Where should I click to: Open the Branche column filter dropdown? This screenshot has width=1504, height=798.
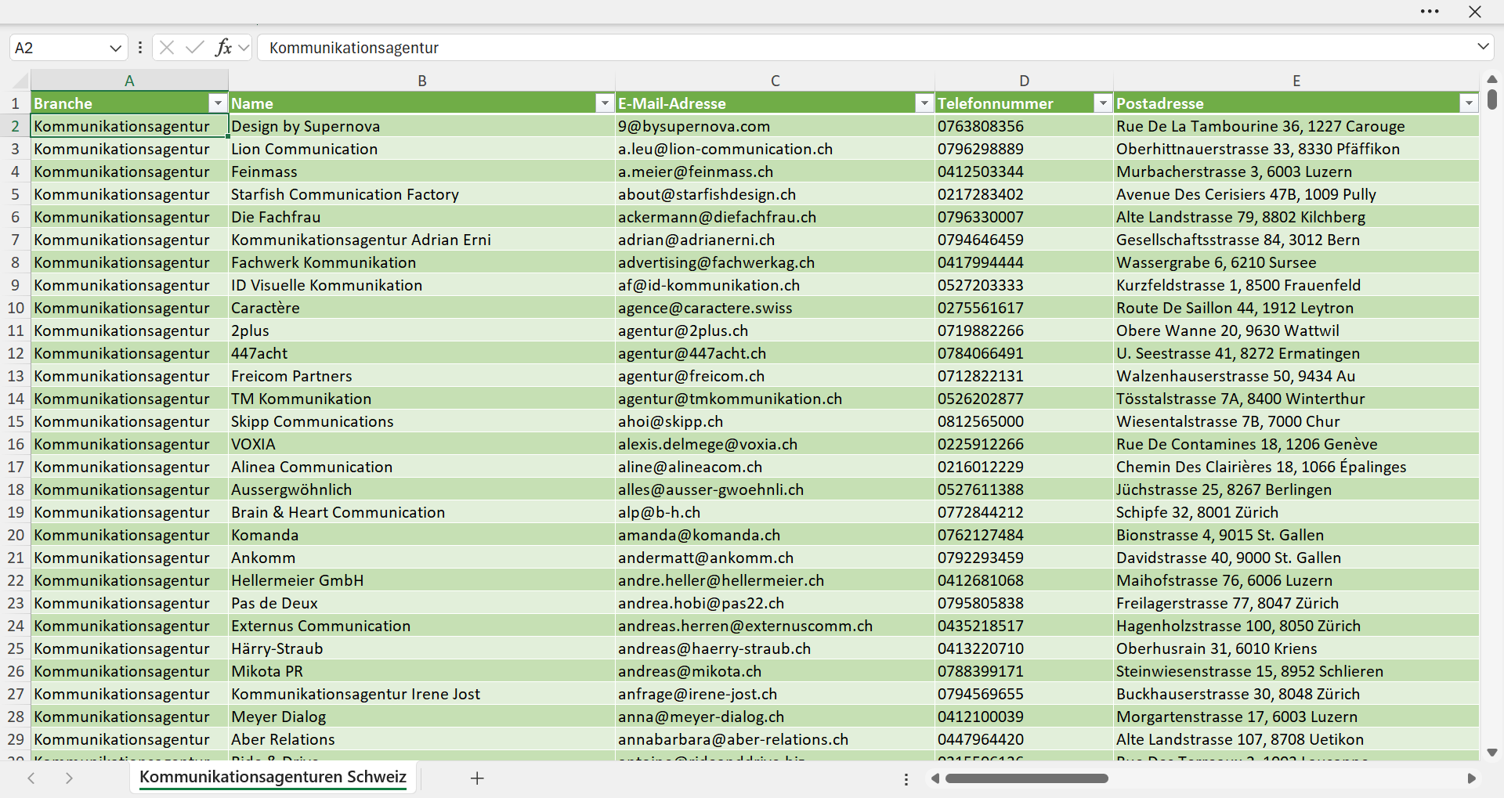pyautogui.click(x=217, y=103)
